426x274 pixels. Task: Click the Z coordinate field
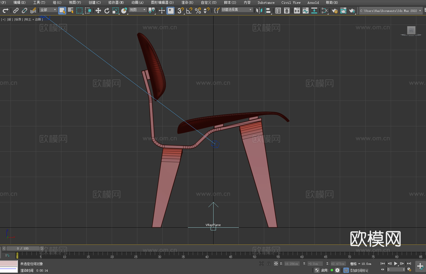pos(338,264)
